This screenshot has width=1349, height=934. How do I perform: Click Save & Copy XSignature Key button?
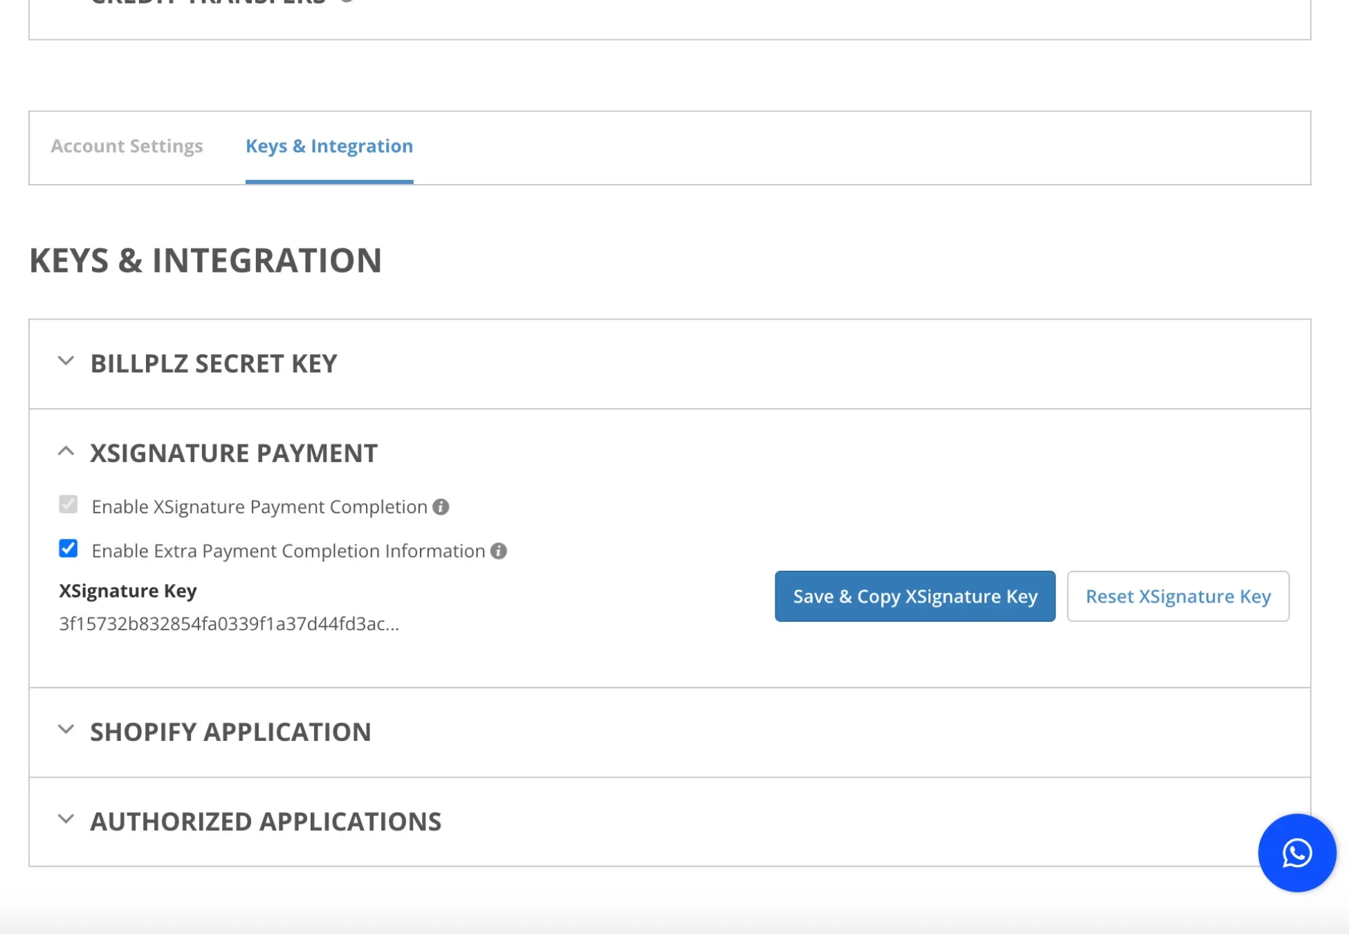(x=915, y=596)
